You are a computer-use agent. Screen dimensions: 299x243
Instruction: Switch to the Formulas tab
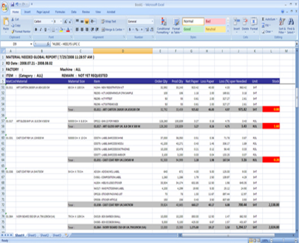click(x=60, y=12)
